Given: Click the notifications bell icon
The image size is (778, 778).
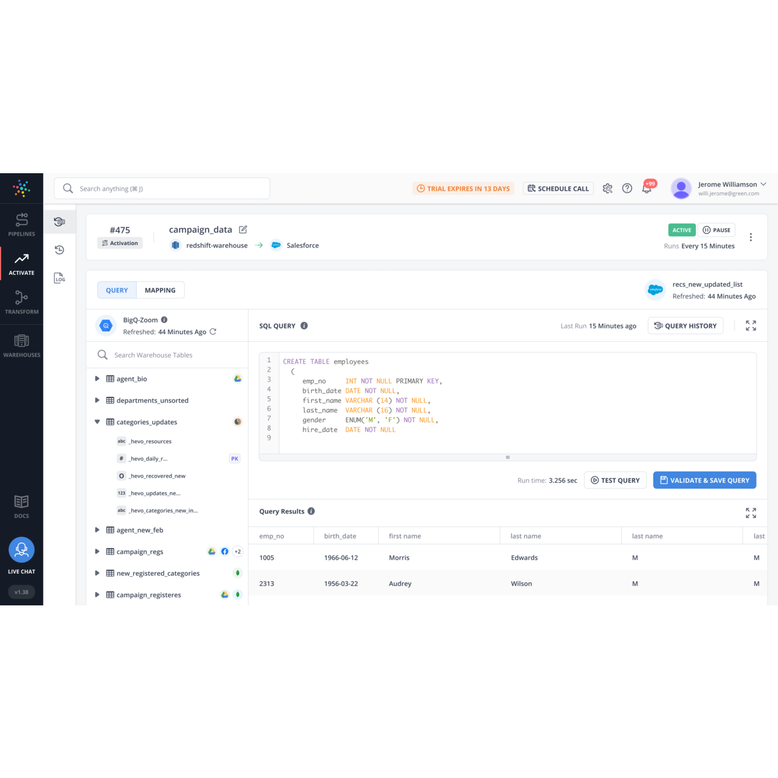Looking at the screenshot, I should (647, 188).
